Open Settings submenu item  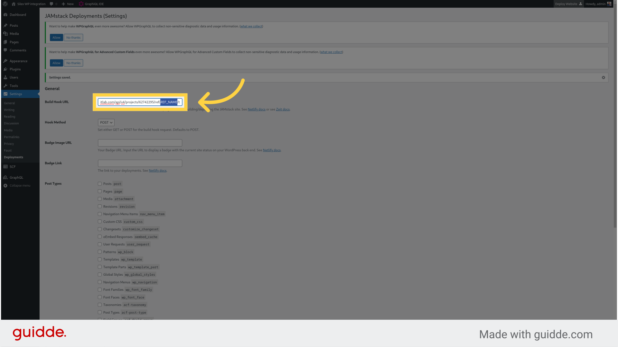click(x=16, y=93)
